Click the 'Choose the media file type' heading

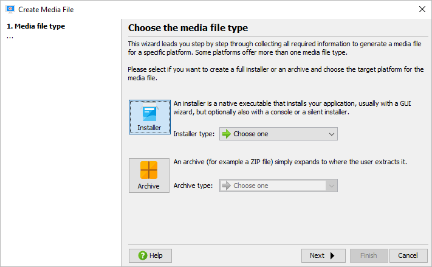point(188,28)
